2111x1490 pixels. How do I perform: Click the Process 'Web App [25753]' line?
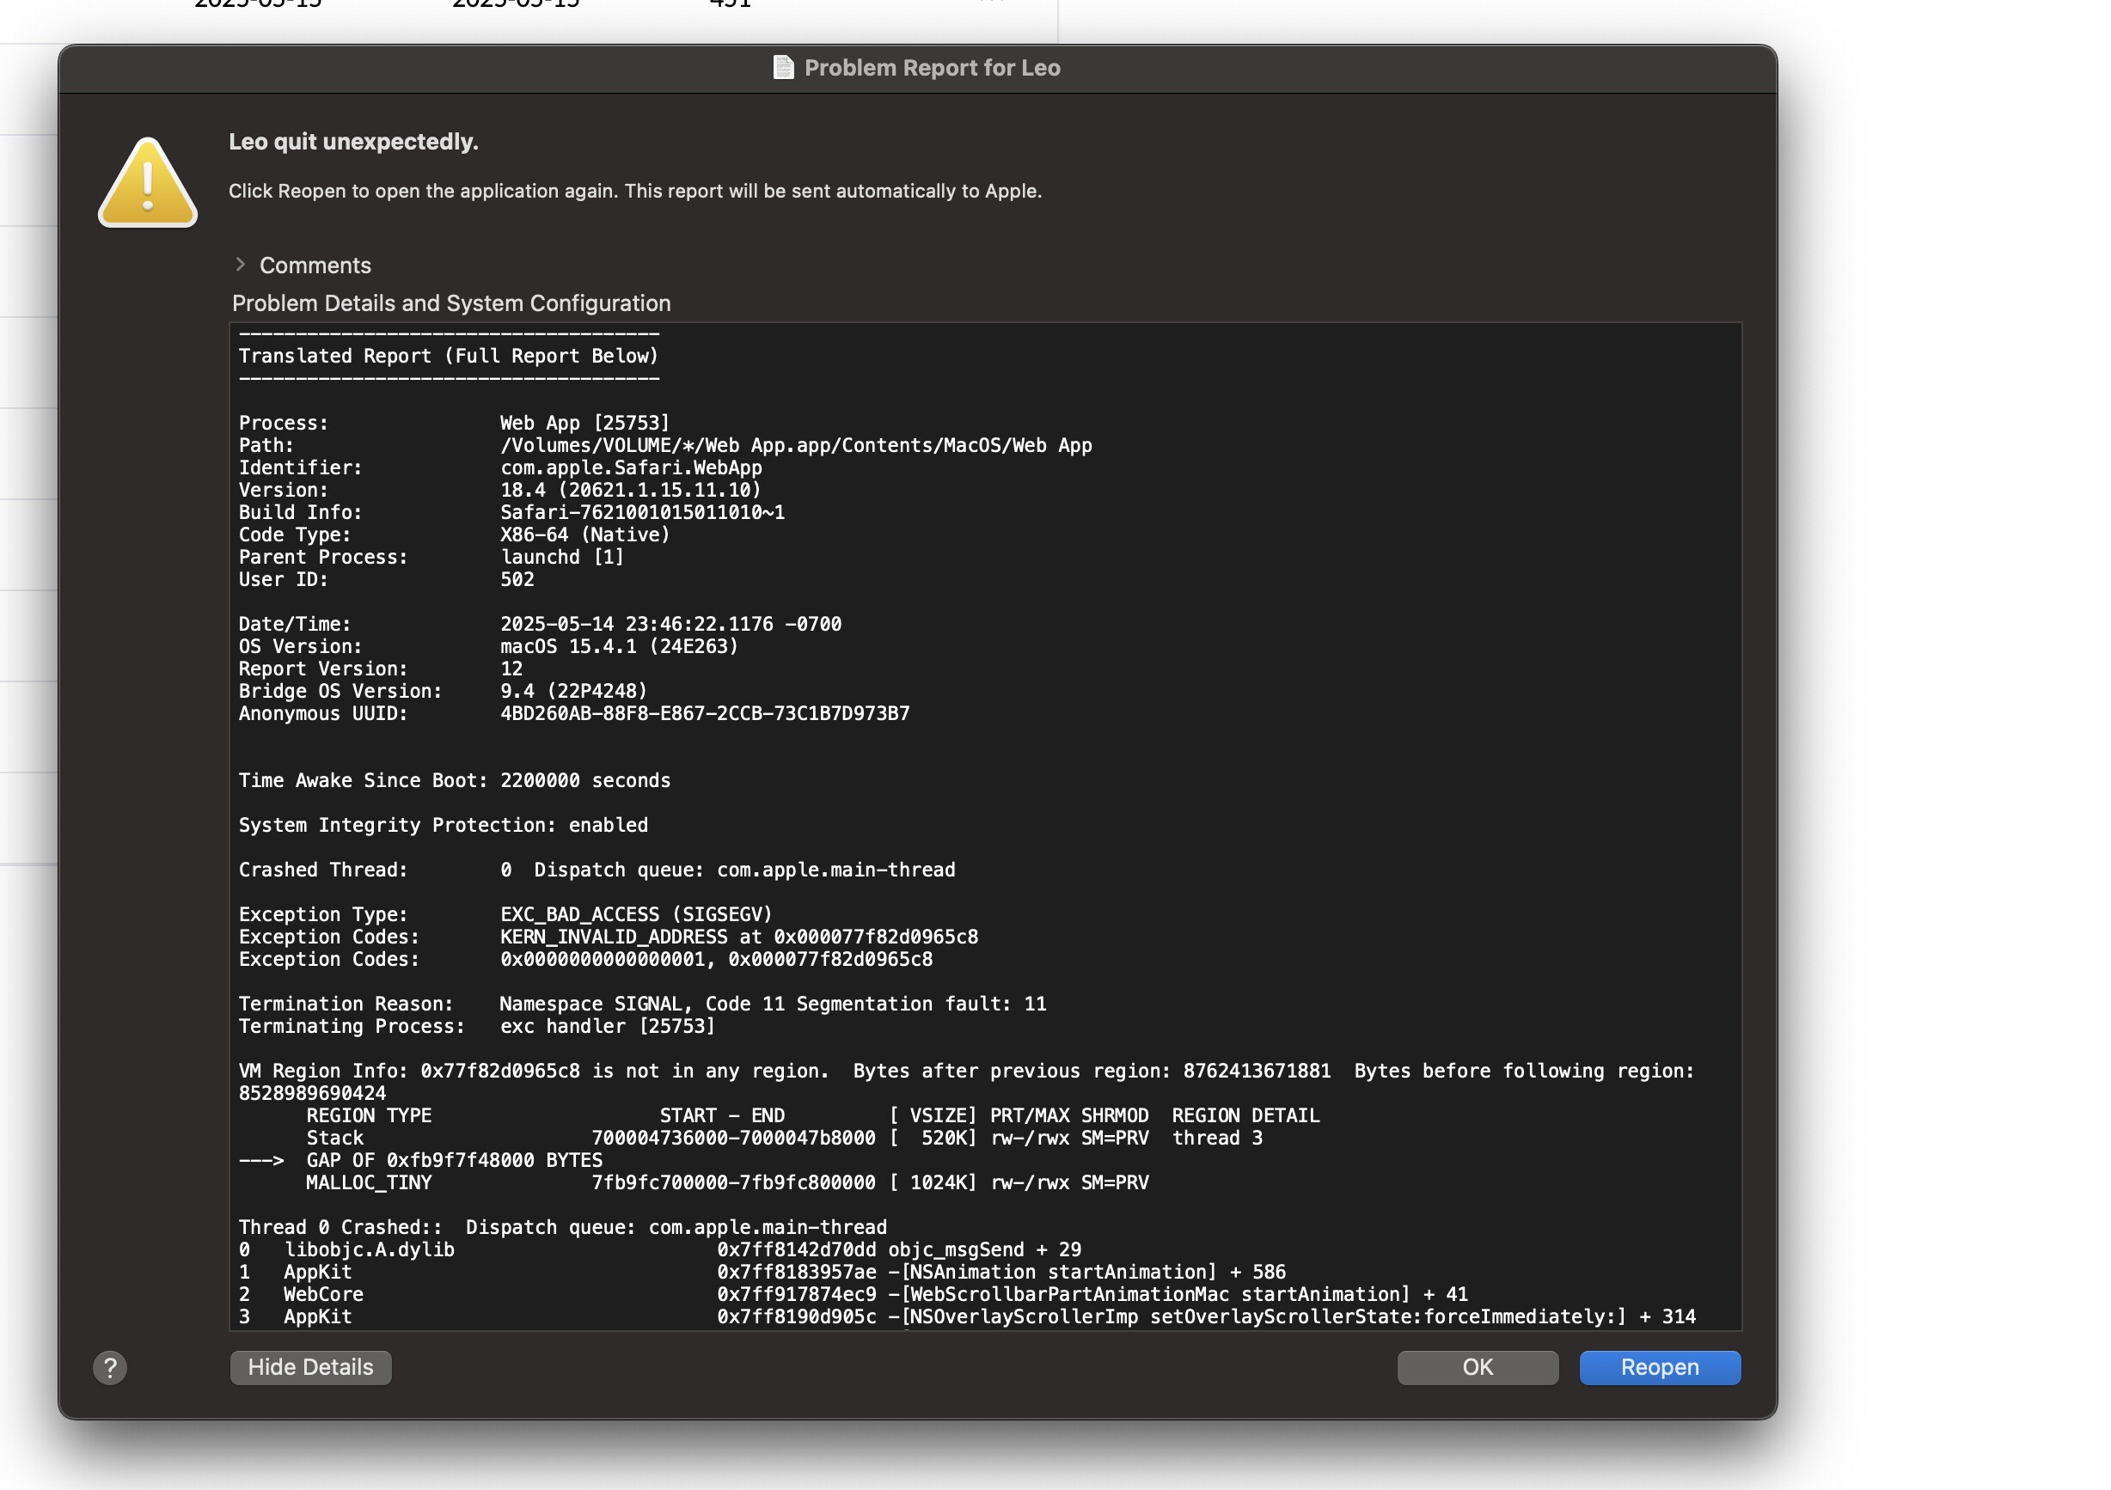point(454,423)
